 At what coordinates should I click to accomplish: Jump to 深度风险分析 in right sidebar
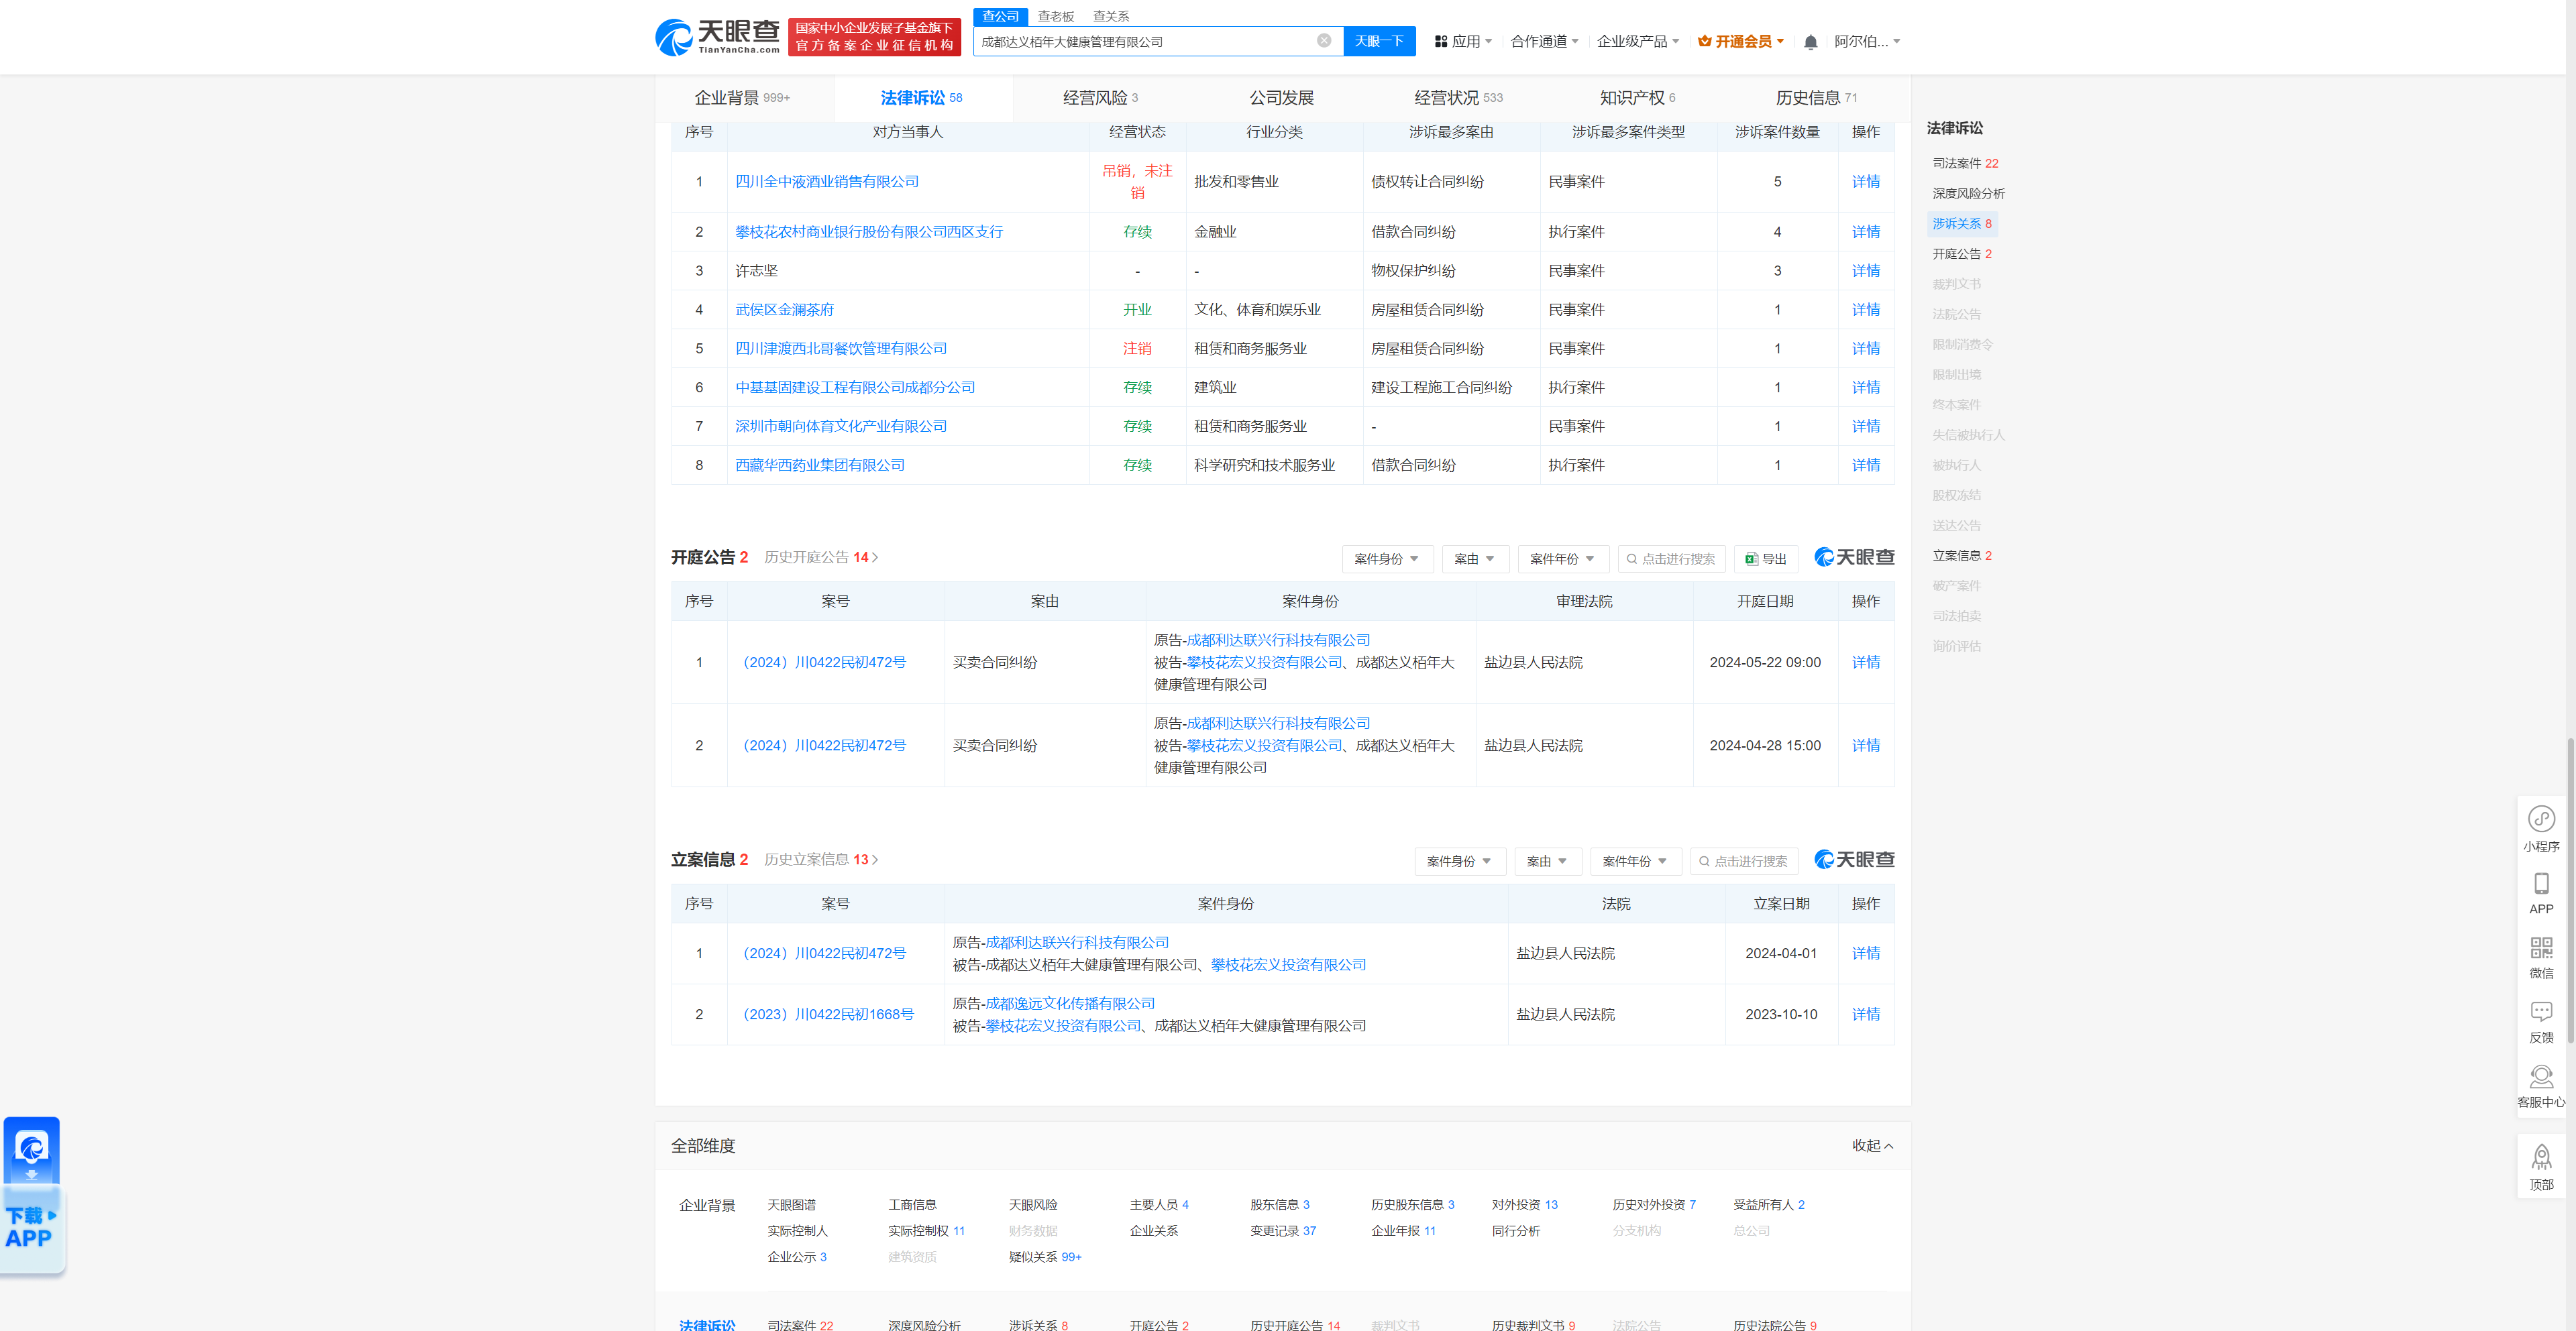point(1968,194)
